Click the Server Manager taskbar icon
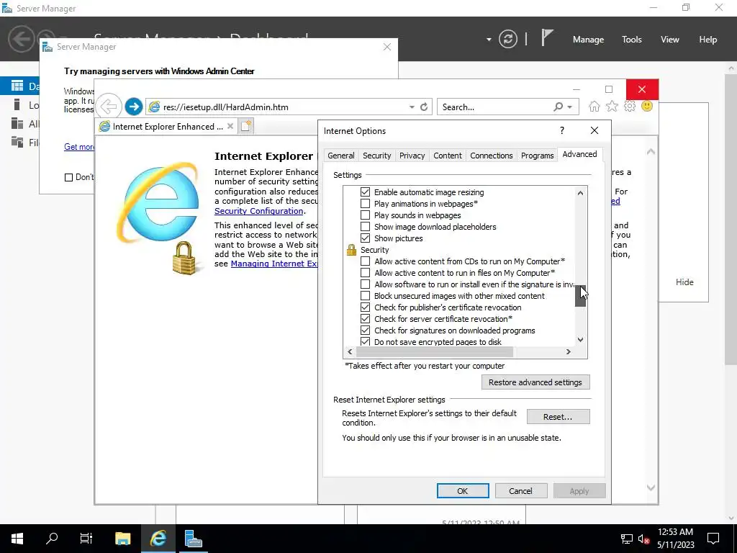 [193, 539]
